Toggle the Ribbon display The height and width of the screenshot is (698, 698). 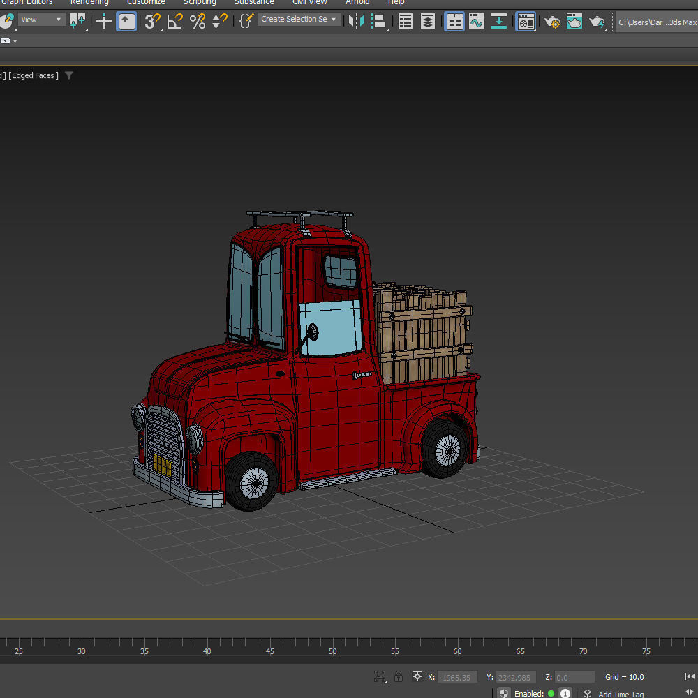point(454,21)
